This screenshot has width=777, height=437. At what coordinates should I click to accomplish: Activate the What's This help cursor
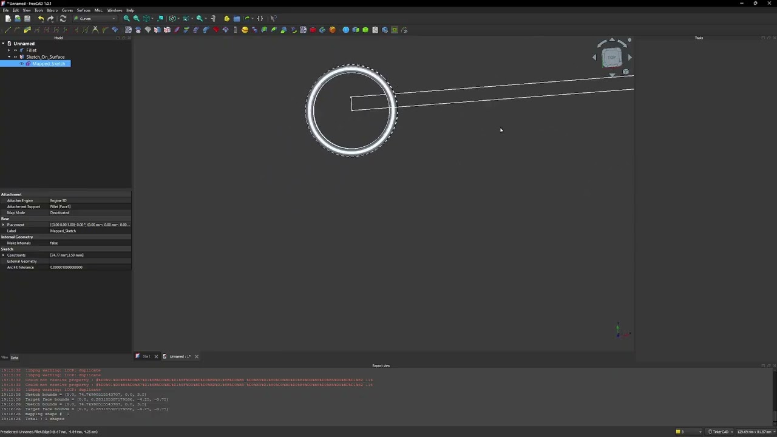[273, 19]
